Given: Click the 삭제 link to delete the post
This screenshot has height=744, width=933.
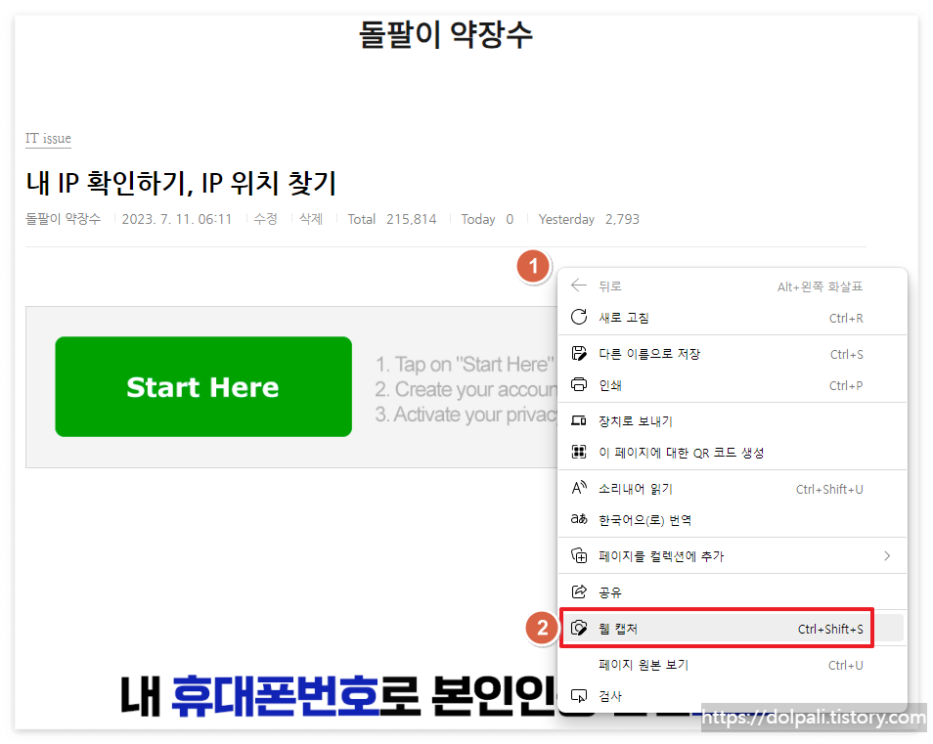Looking at the screenshot, I should point(311,219).
